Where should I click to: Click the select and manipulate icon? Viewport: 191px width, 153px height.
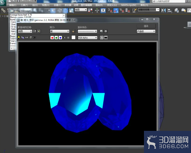[x=97, y=10]
